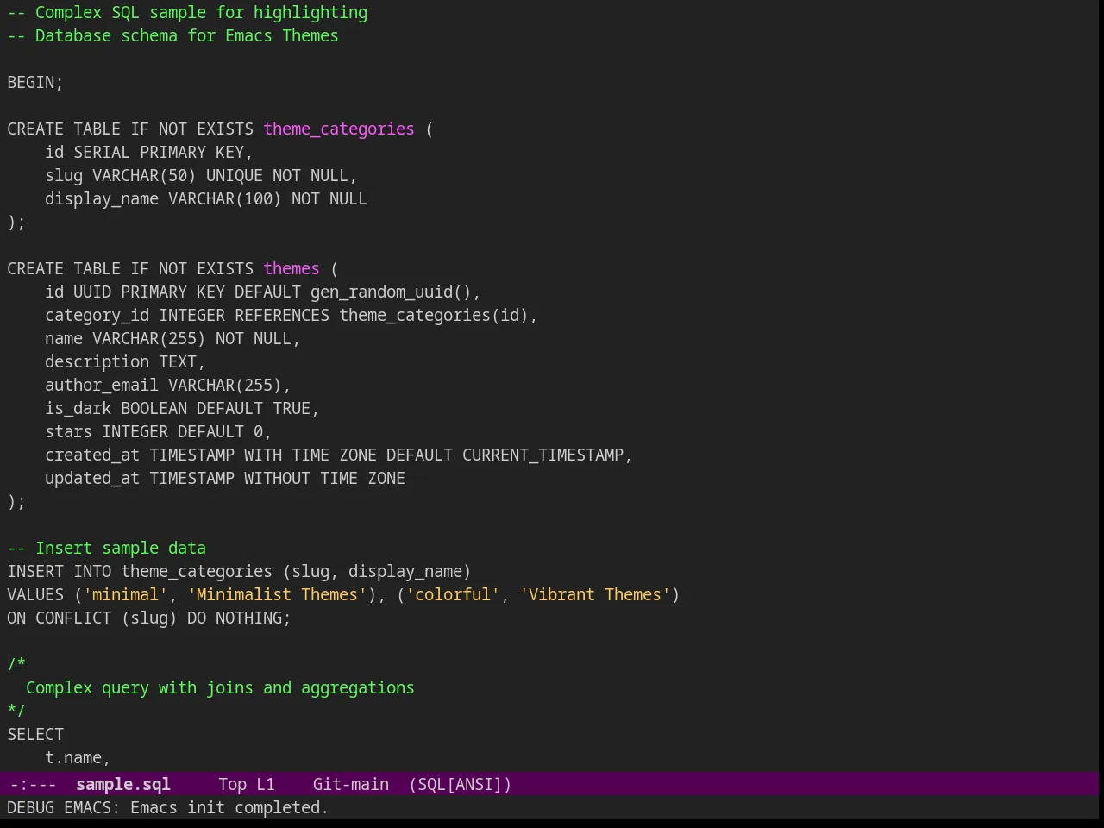
Task: Click the pink theme_categories table name
Action: [x=339, y=129]
